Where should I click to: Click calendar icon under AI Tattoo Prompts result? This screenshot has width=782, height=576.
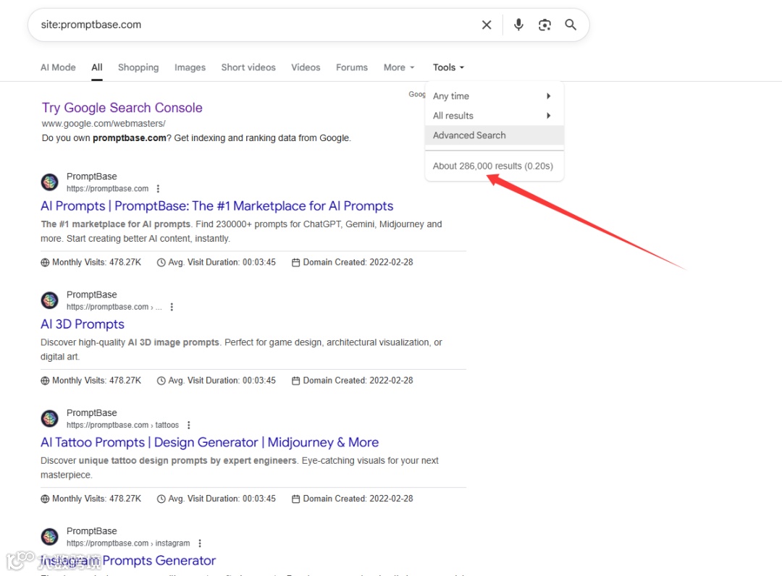295,499
